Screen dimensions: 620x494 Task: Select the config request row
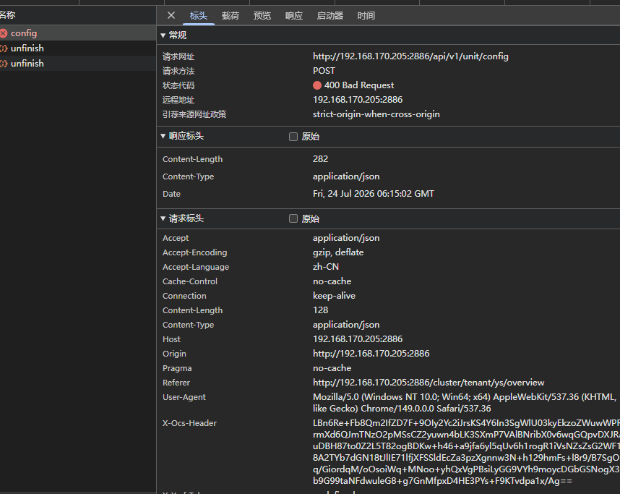pyautogui.click(x=78, y=33)
